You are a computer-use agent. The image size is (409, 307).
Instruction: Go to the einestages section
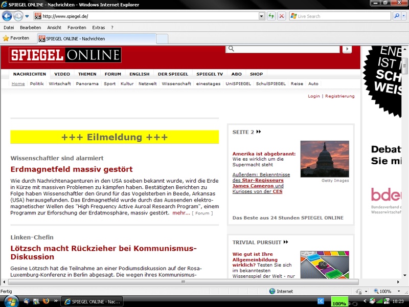pos(208,84)
